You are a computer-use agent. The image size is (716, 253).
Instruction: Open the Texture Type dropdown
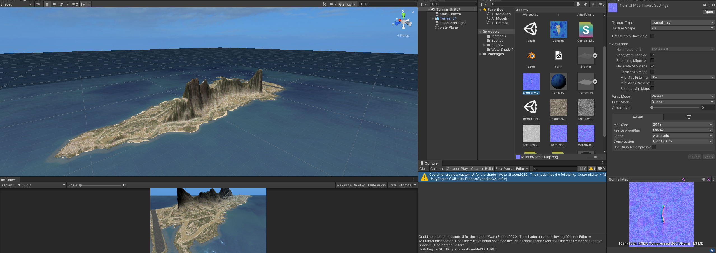click(682, 22)
